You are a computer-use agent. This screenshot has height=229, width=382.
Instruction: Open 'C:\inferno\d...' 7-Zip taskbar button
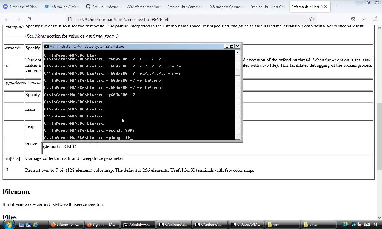click(x=174, y=225)
